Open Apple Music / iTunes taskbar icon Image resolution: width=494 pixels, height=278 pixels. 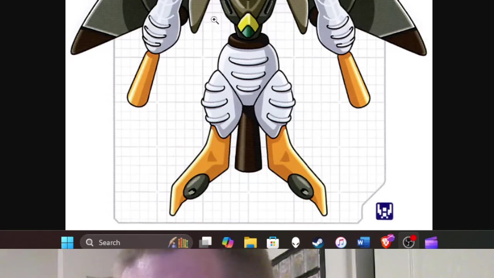click(x=341, y=242)
